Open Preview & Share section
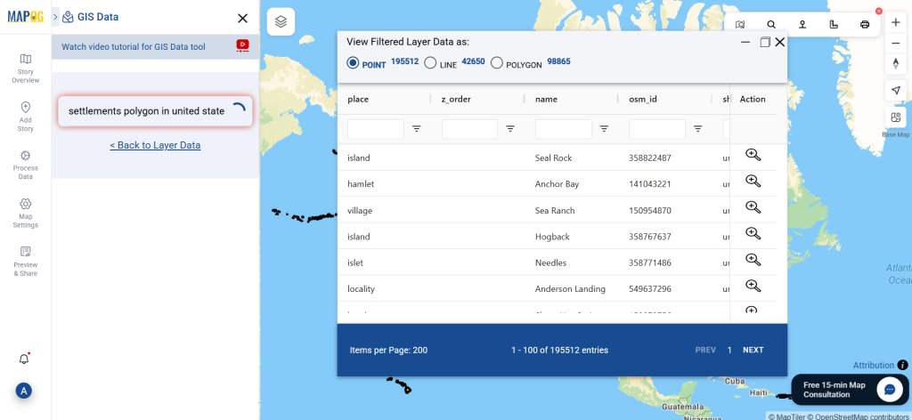Viewport: 912px width, 420px height. coord(25,262)
